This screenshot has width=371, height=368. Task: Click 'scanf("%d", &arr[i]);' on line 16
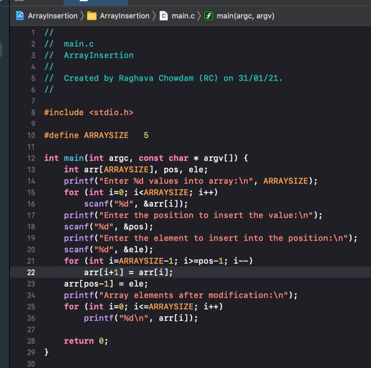[136, 204]
